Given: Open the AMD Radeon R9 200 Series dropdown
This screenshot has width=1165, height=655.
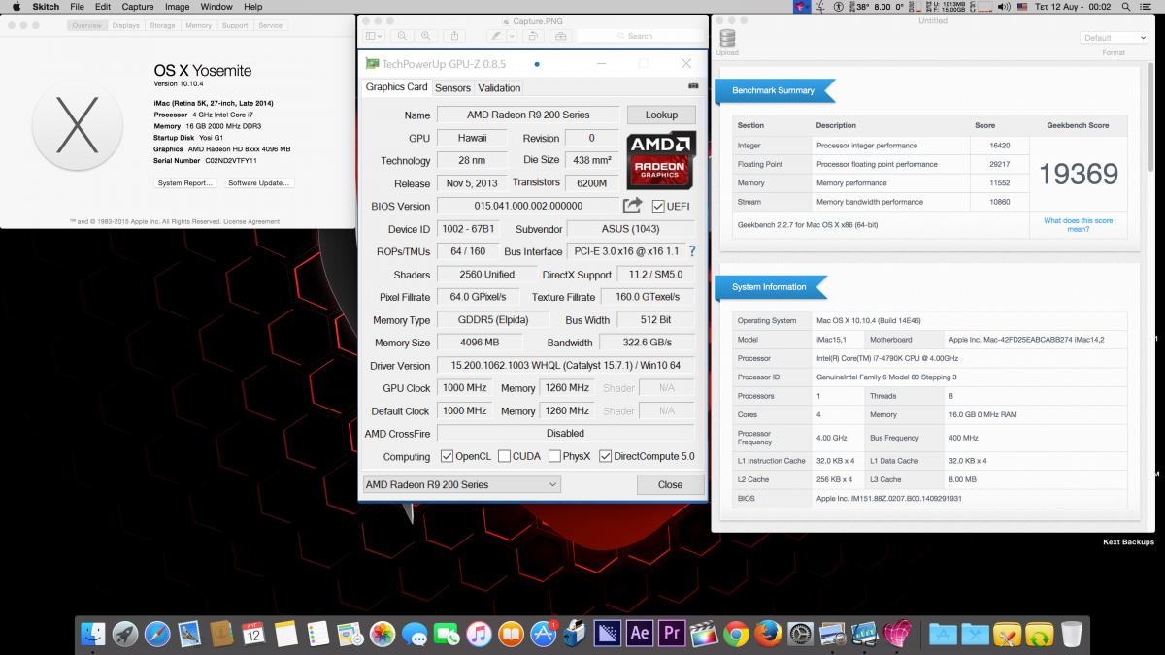Looking at the screenshot, I should pyautogui.click(x=461, y=484).
